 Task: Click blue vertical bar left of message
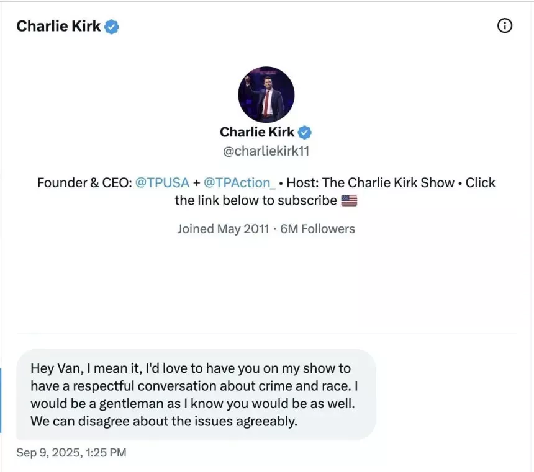pyautogui.click(x=1, y=400)
